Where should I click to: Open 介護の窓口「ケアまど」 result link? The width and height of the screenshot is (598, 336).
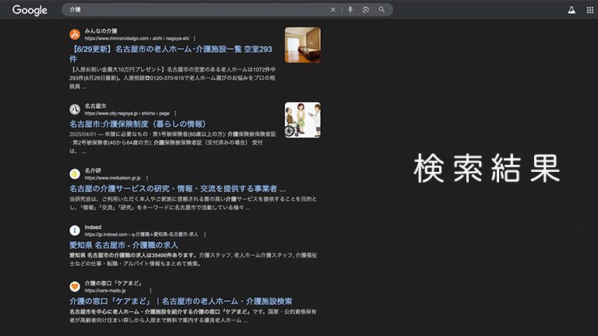point(181,301)
